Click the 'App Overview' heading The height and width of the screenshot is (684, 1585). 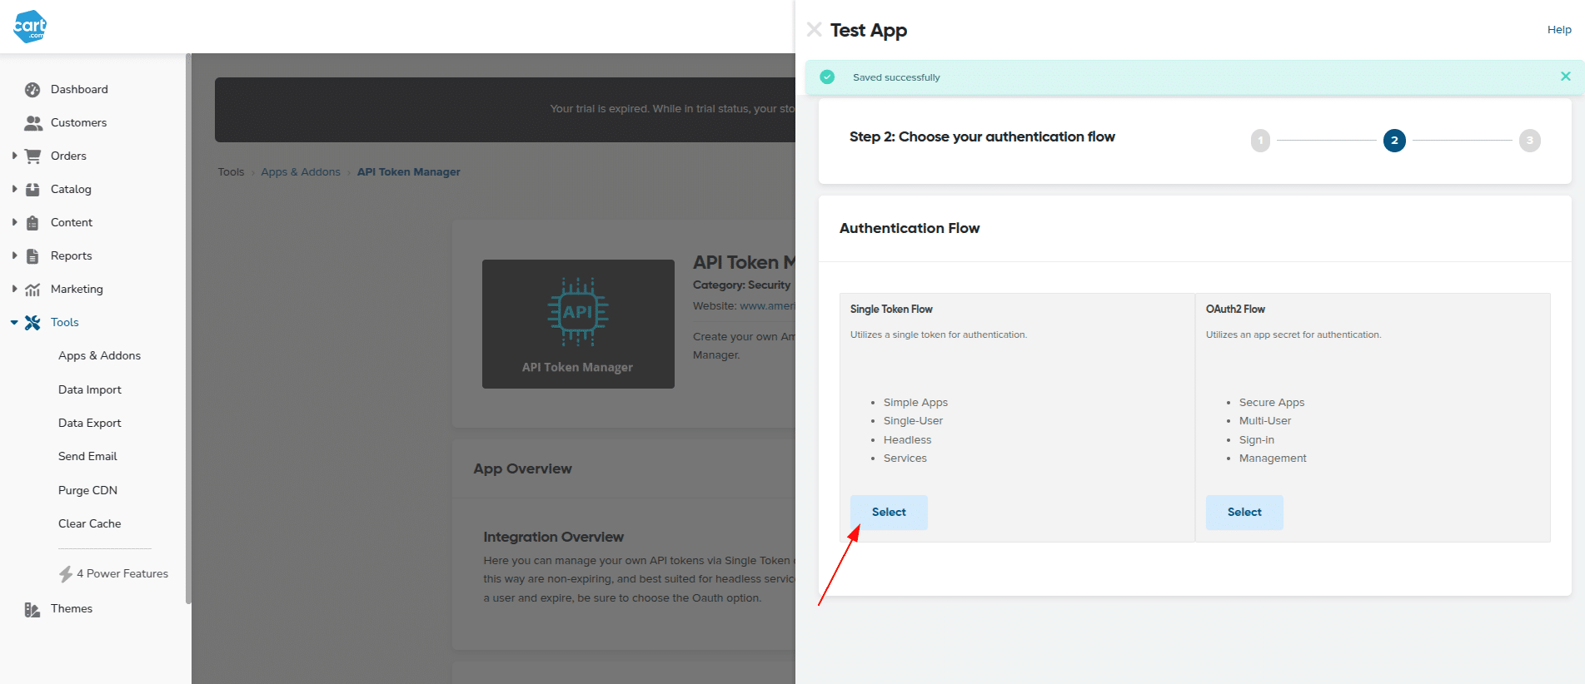(522, 468)
